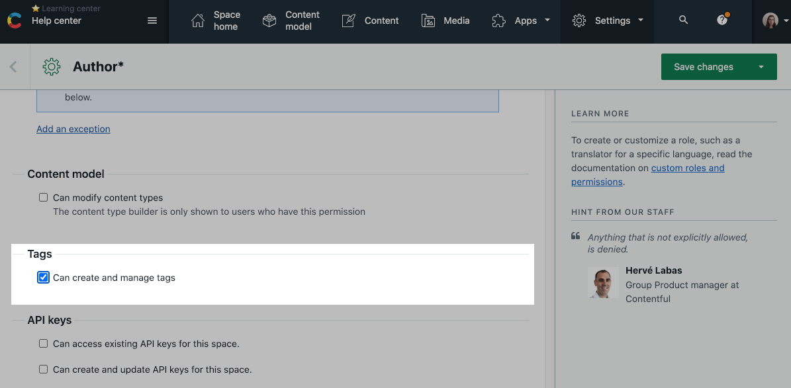Open the Settings menu
Screen dimensions: 791x388
coord(608,20)
